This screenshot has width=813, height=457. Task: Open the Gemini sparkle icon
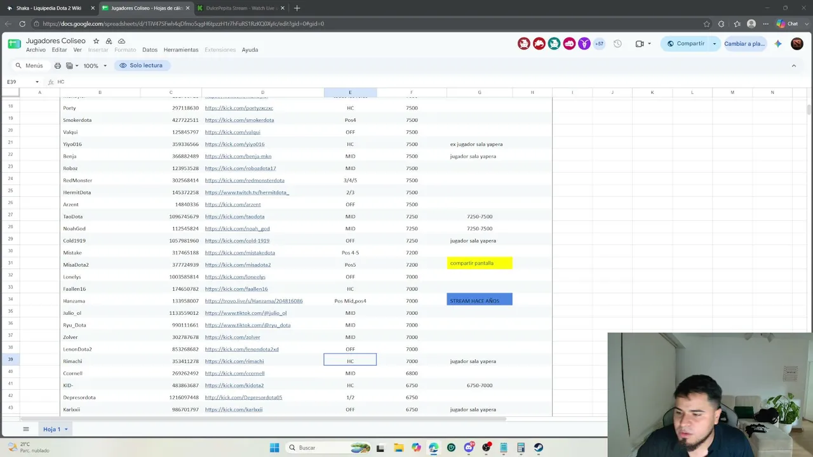tap(778, 44)
